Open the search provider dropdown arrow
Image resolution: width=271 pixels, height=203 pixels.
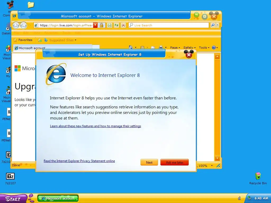click(x=218, y=25)
